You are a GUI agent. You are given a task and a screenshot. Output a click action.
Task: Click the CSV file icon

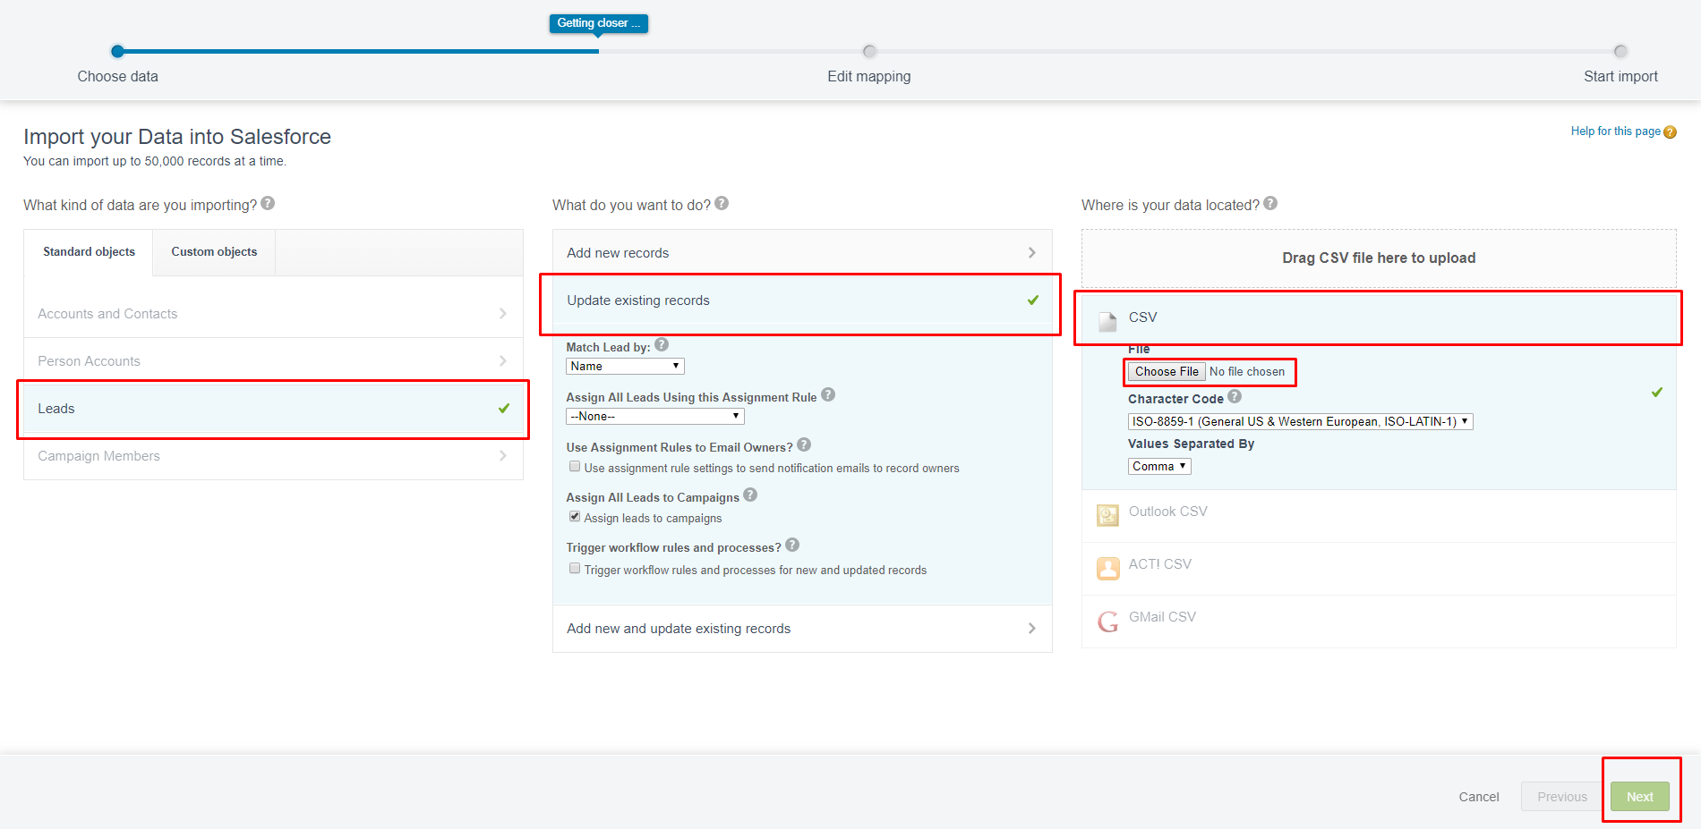[1108, 321]
